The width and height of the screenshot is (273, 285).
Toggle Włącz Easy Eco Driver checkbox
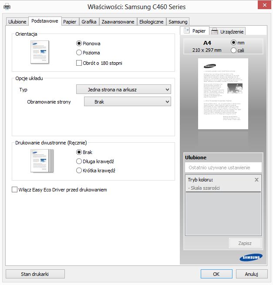(14, 190)
